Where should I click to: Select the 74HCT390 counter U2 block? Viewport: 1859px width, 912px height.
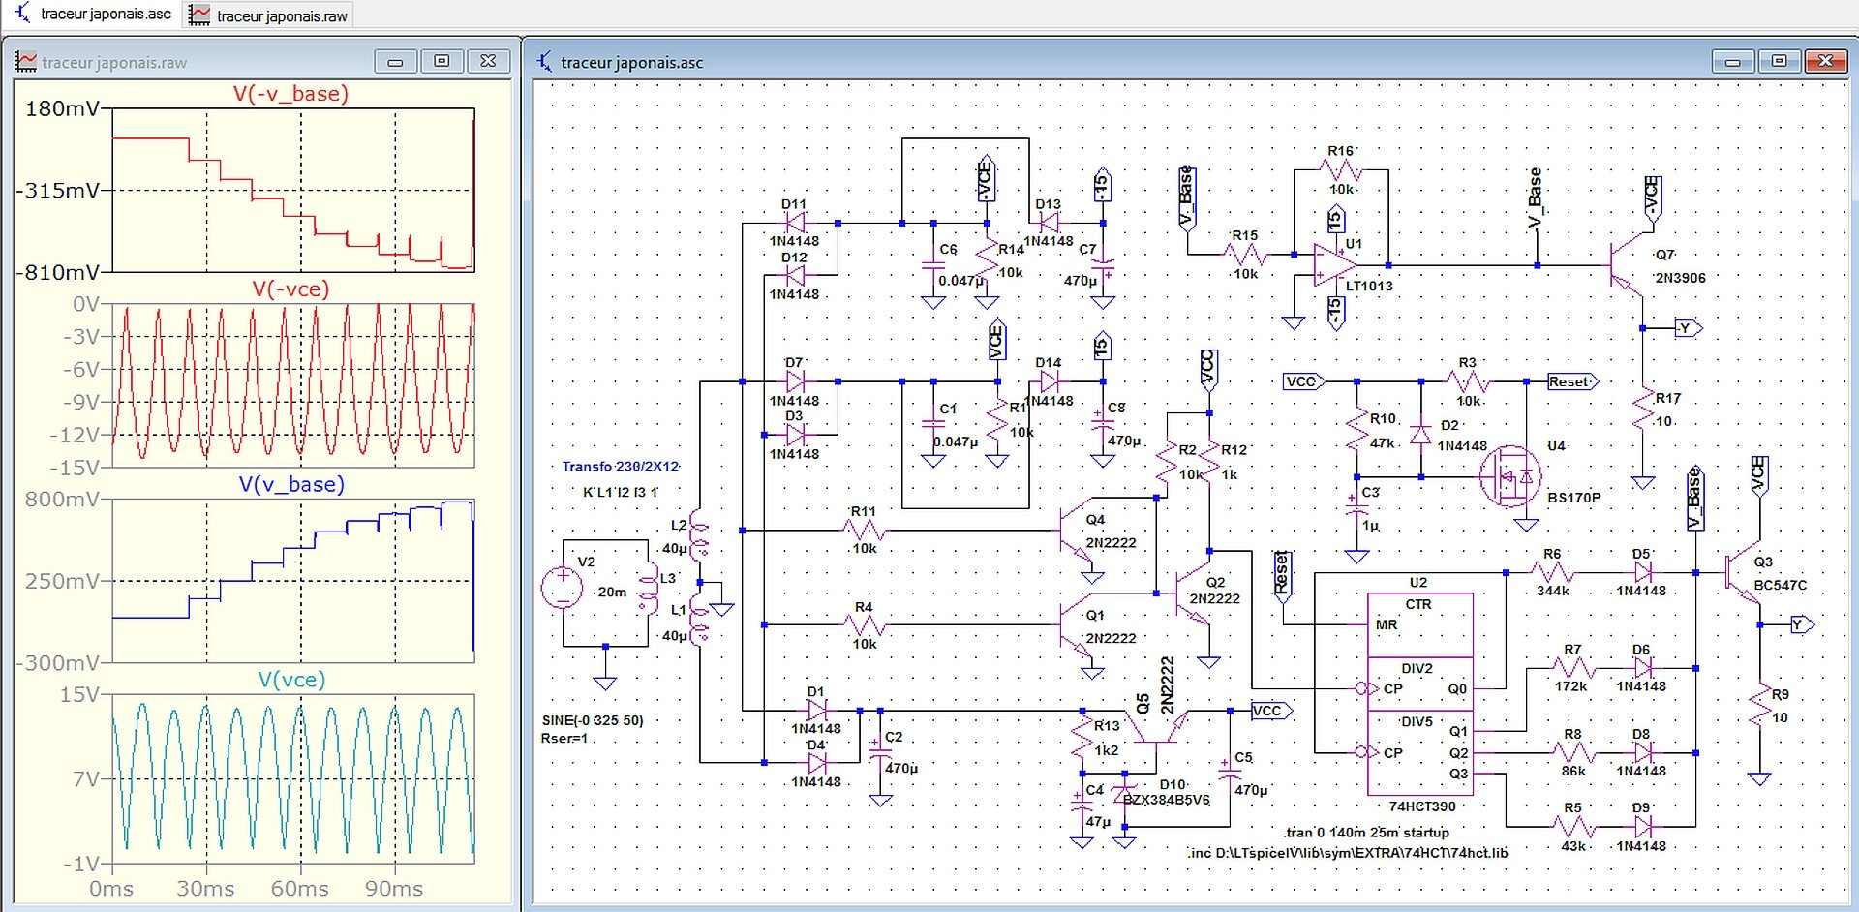tap(1419, 694)
